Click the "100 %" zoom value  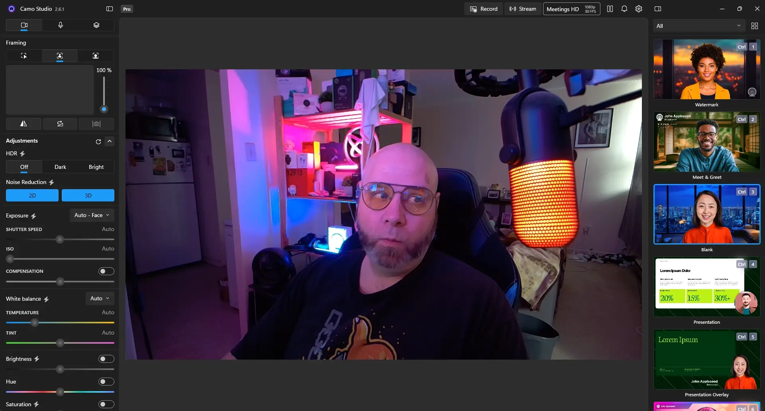pos(104,70)
